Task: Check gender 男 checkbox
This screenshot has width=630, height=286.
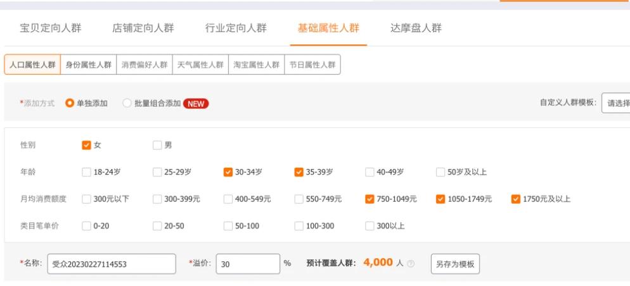Action: click(157, 145)
